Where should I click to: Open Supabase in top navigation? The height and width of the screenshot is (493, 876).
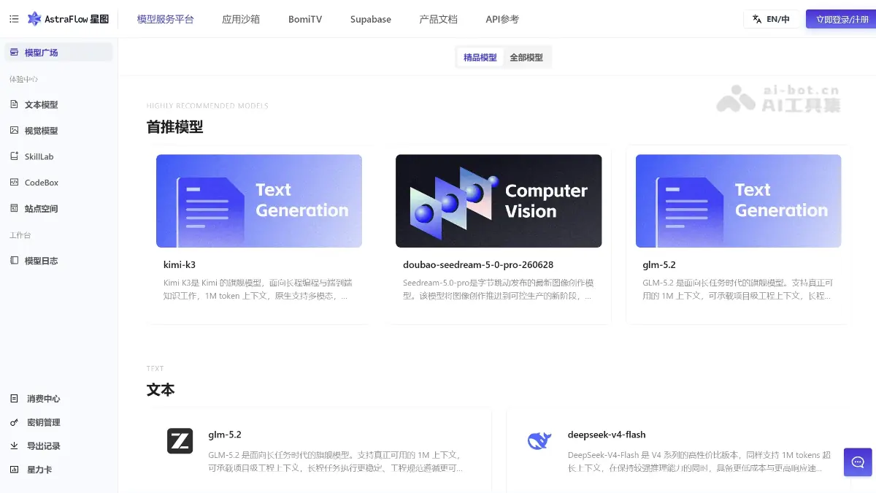371,19
